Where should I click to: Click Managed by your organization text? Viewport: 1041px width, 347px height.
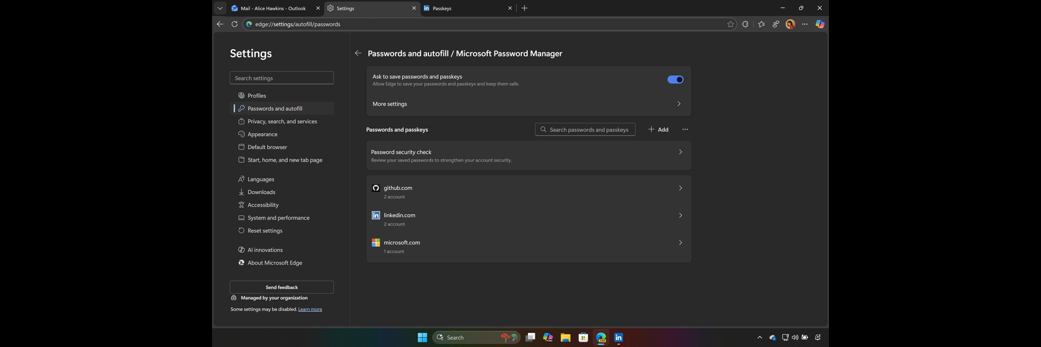click(x=274, y=298)
